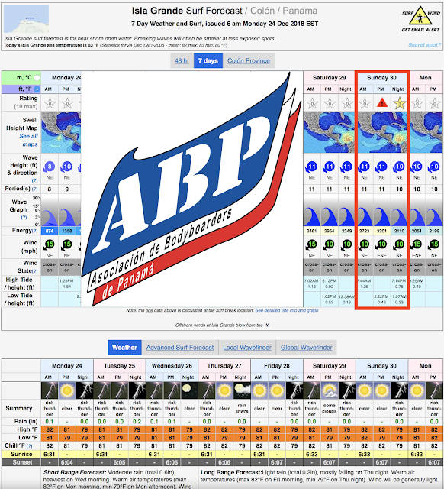The width and height of the screenshot is (444, 489).
Task: Click the Energy help (?) link
Action: coord(35,231)
